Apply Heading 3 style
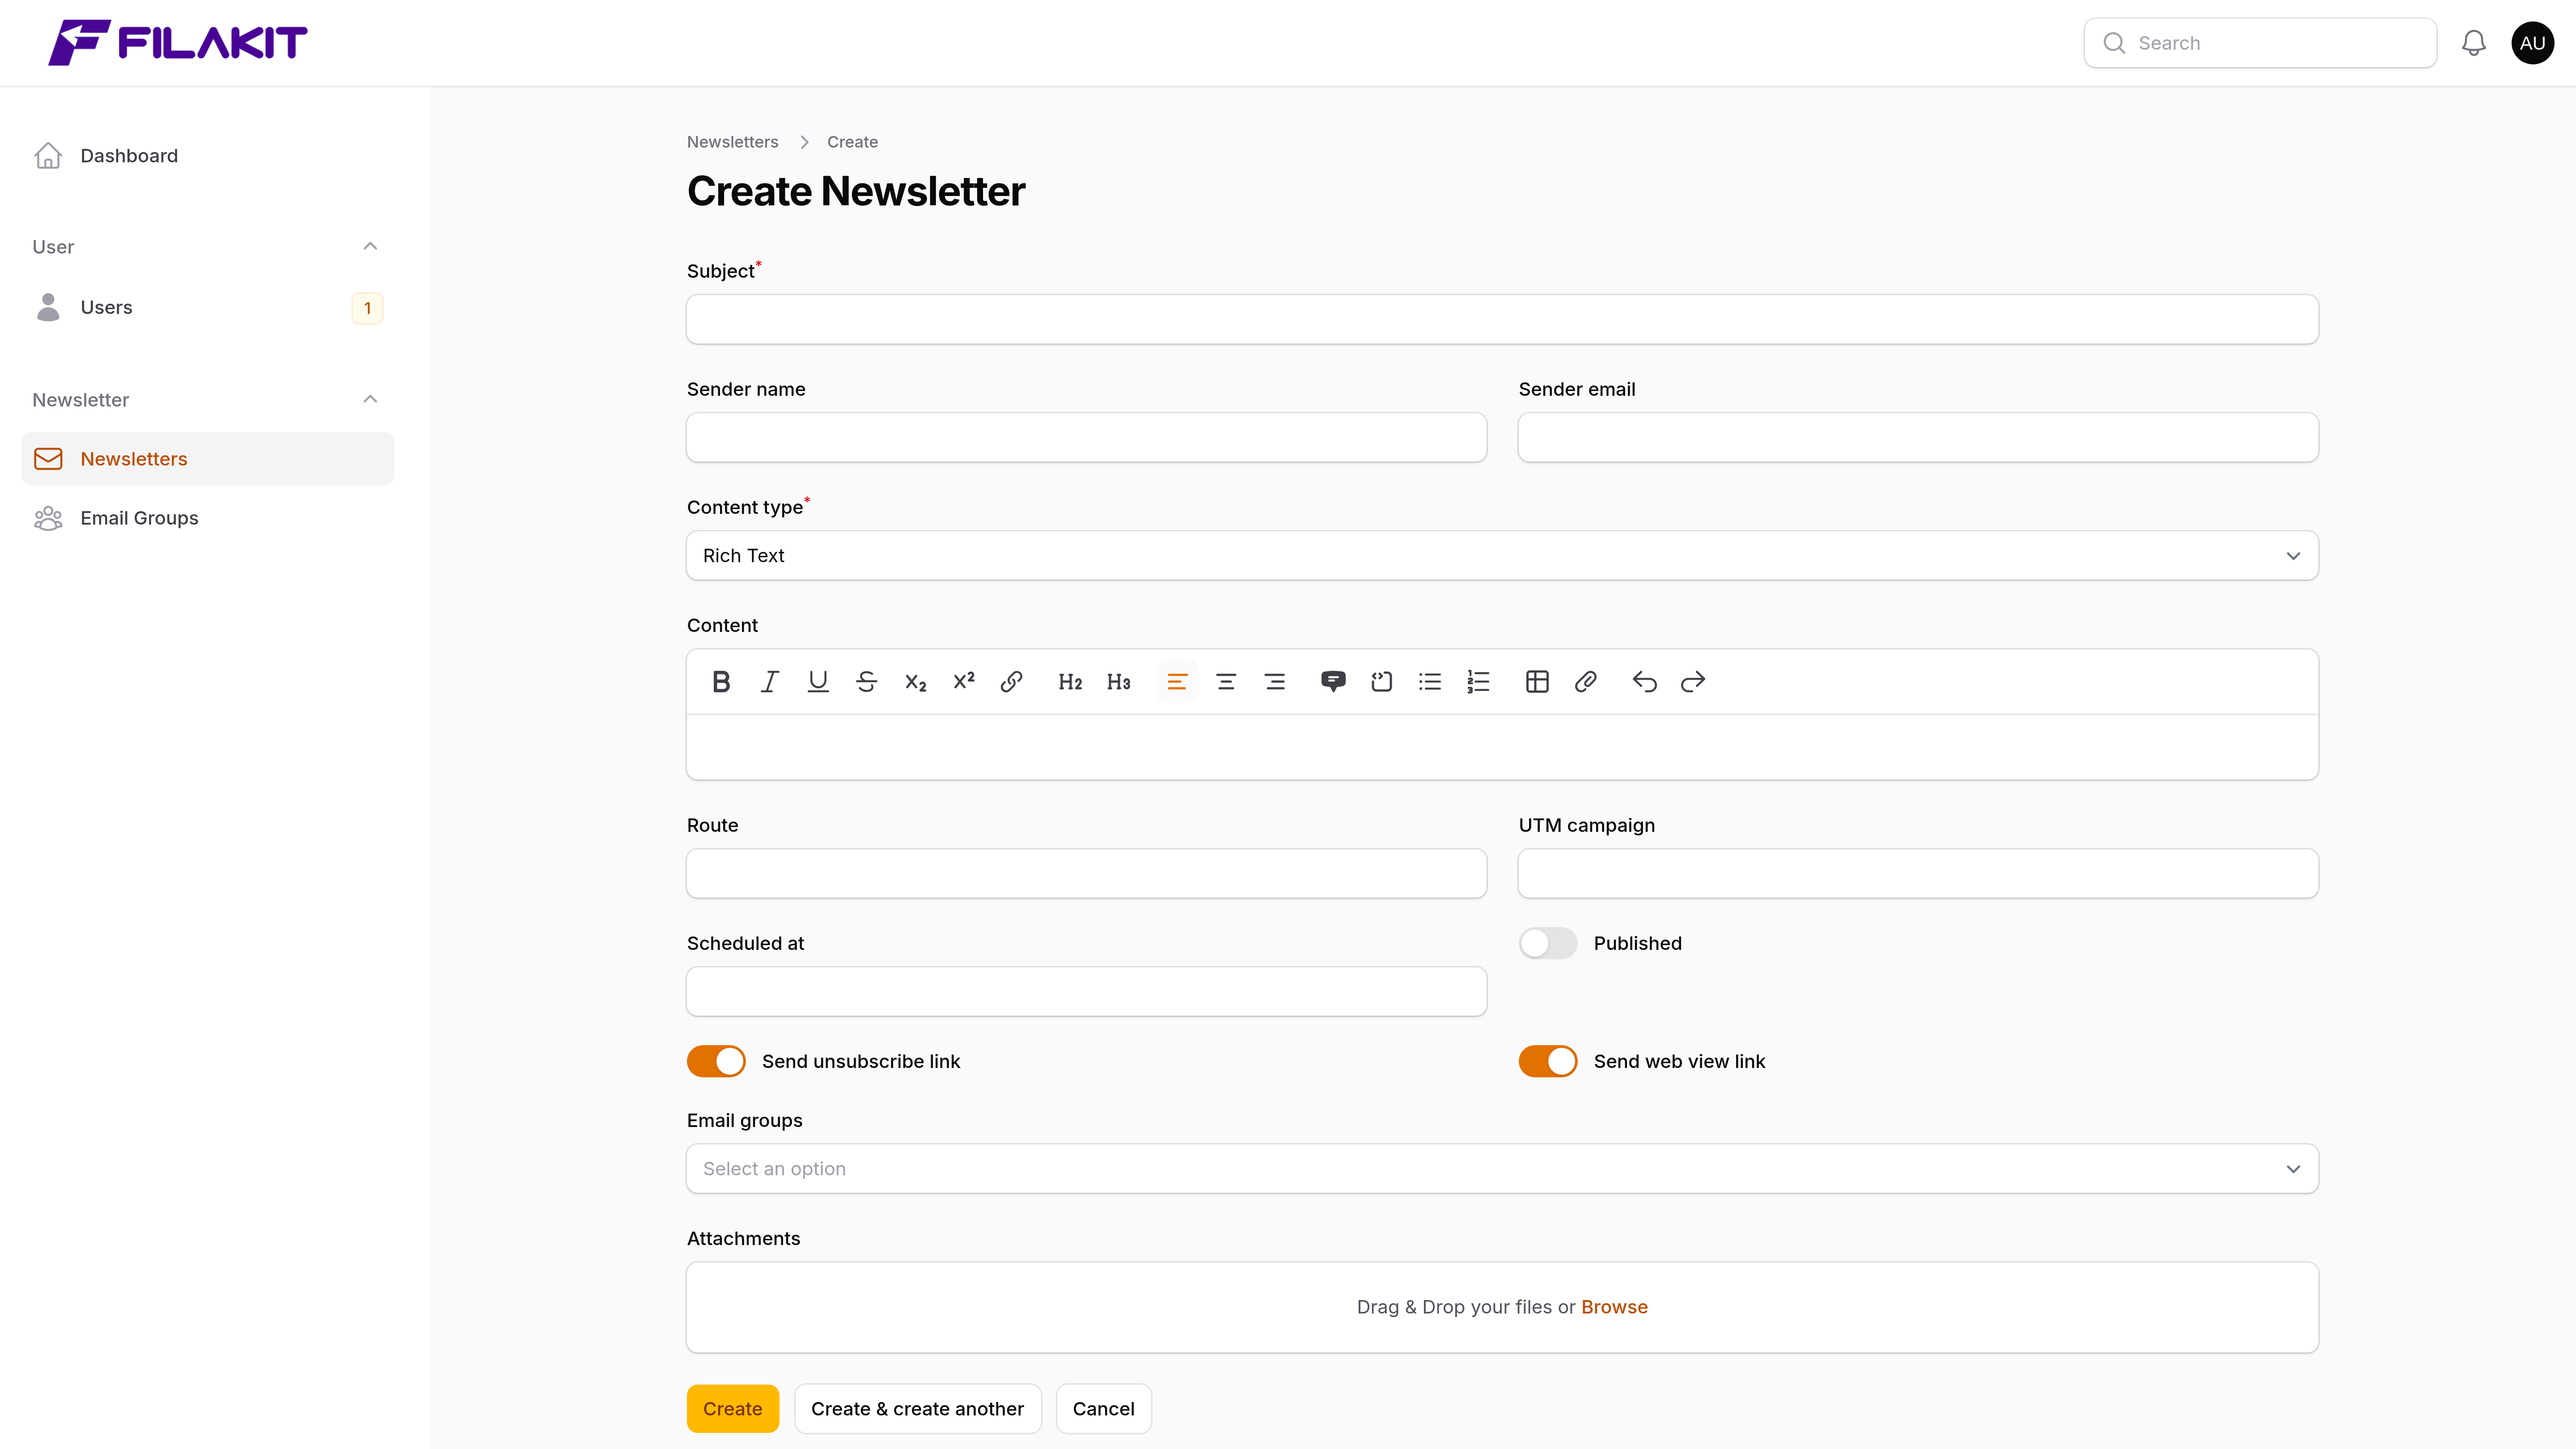 tap(1119, 682)
